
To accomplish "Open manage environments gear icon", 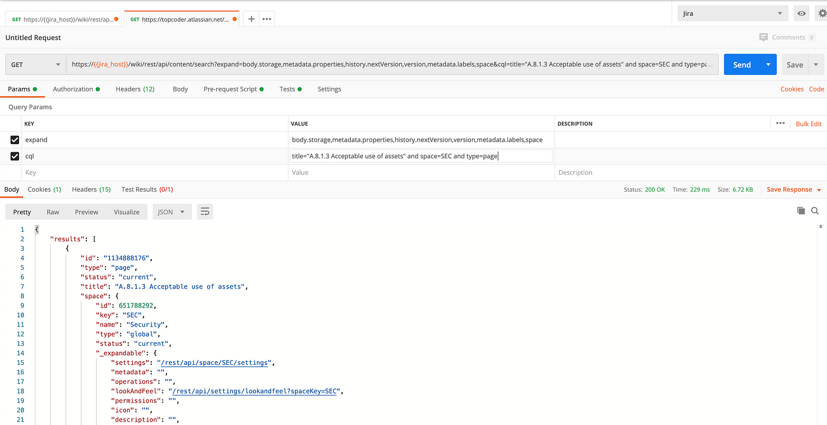I will [822, 13].
